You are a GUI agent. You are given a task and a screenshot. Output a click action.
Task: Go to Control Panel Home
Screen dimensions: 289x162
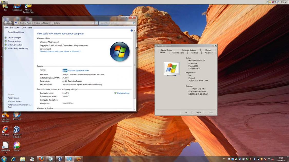pos(16,32)
